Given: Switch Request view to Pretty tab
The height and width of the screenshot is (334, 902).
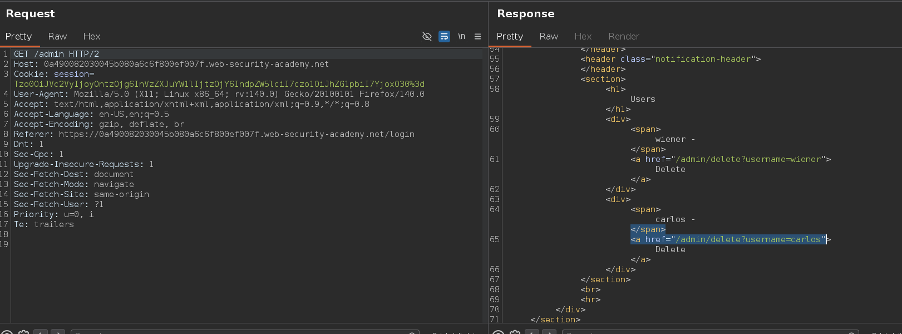Looking at the screenshot, I should (18, 36).
